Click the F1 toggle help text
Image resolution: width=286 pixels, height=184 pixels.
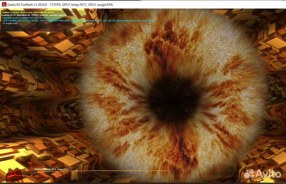(x=10, y=23)
